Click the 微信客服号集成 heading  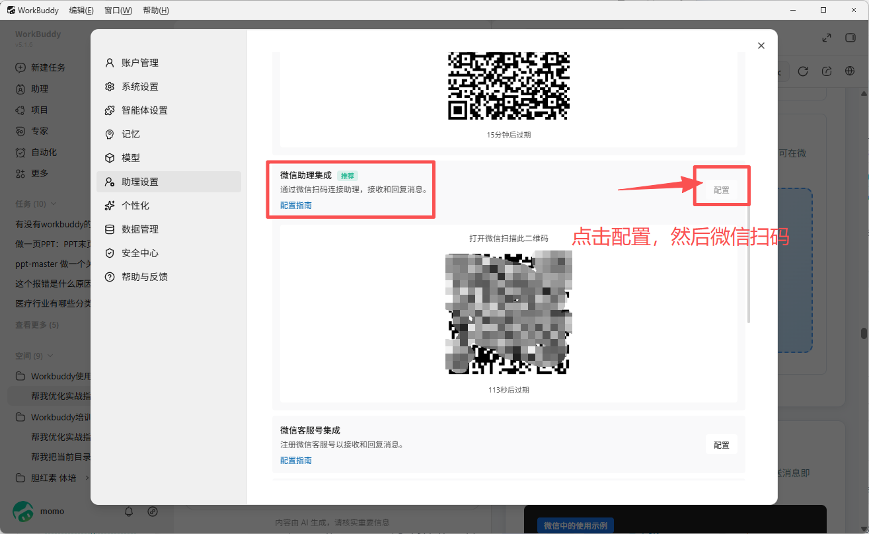click(310, 430)
